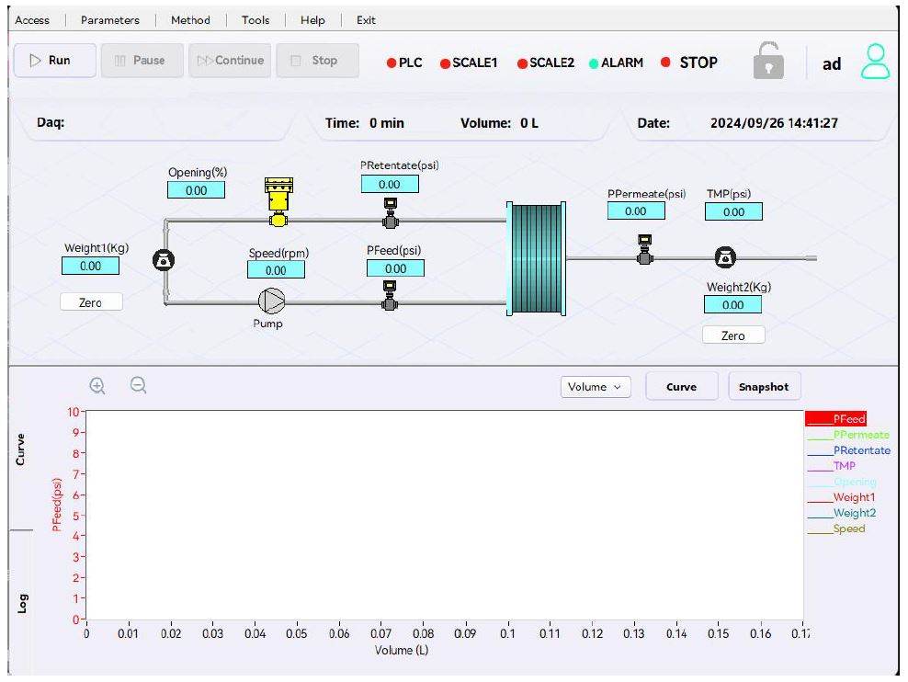Select the PFeed legend entry
This screenshot has height=682, width=908.
836,418
